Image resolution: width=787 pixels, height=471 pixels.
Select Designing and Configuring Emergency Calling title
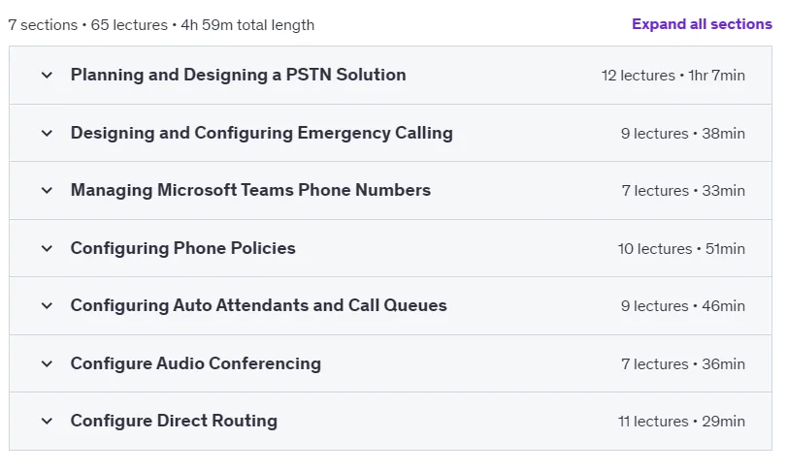click(261, 133)
